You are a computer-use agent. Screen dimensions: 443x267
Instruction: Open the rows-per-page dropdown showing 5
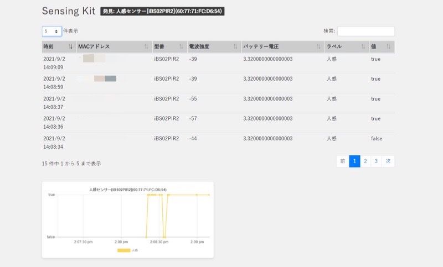(x=51, y=32)
